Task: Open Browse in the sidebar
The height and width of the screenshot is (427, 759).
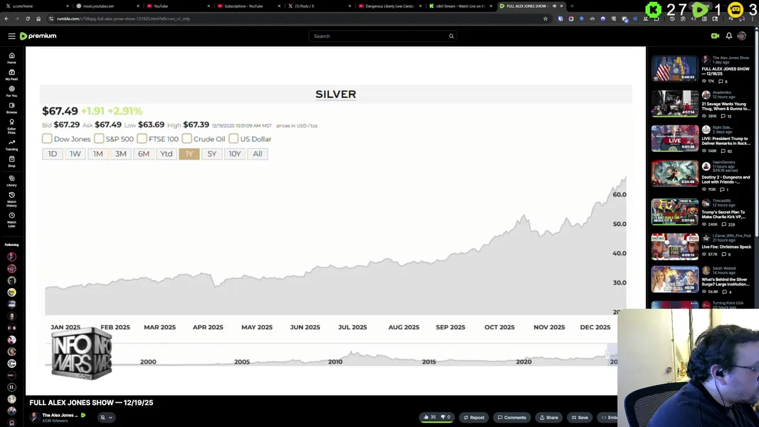Action: [x=11, y=107]
